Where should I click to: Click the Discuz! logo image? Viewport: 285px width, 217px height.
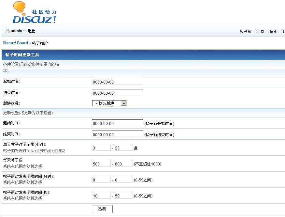[x=35, y=12]
